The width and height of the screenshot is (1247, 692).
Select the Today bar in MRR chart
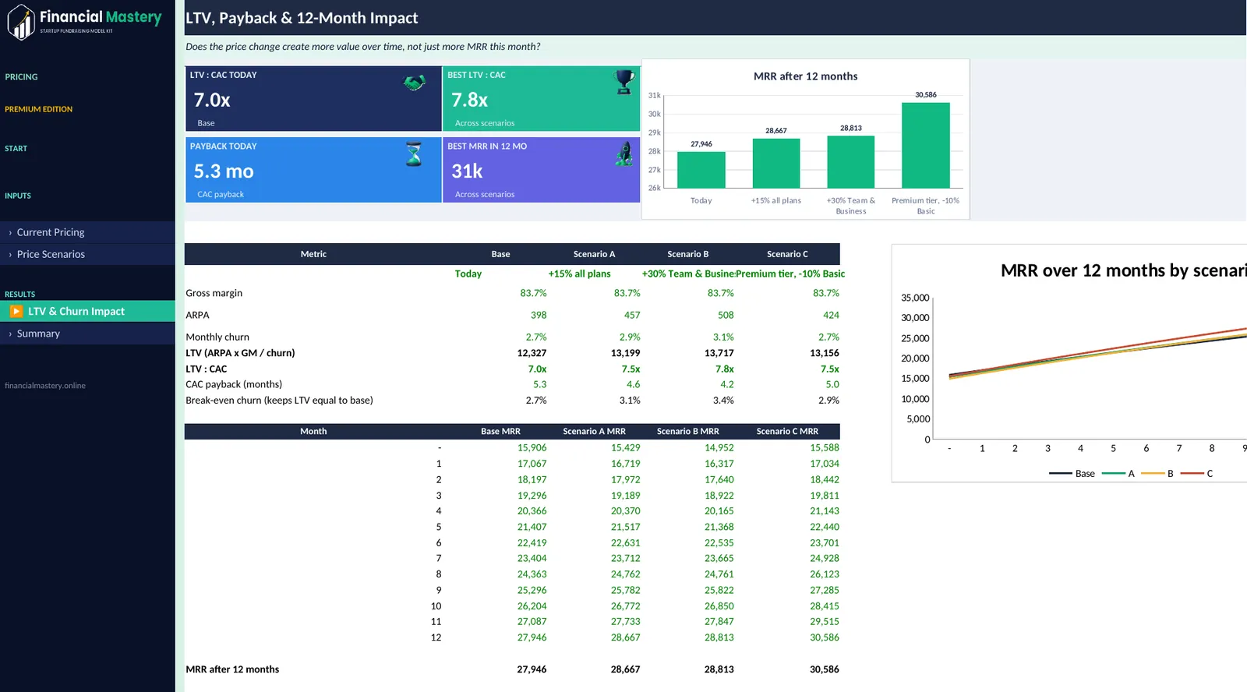click(x=701, y=170)
